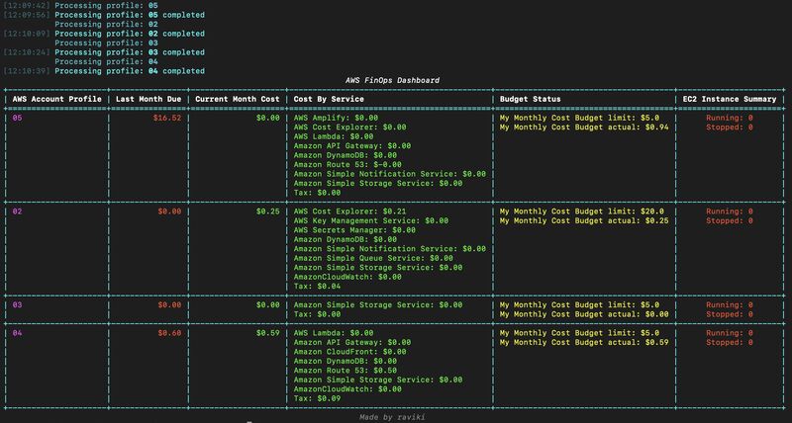Click the EC2 Instance Summary column header
Viewport: 792px width, 423px height.
731,99
